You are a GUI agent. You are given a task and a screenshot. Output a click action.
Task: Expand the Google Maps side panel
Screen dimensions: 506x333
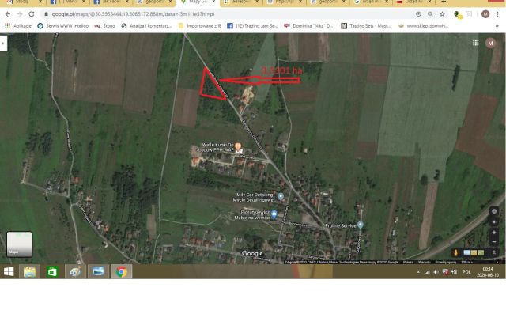pos(3,43)
